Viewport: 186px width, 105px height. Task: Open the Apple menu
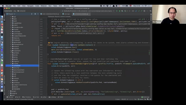point(3,6)
